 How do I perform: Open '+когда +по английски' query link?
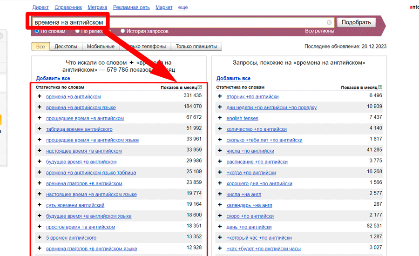(251, 173)
